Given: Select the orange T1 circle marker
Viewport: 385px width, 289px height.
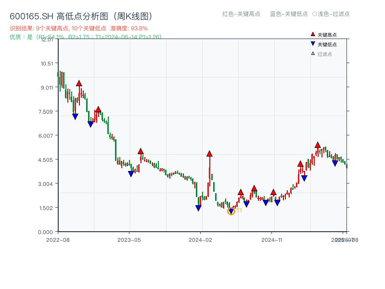Looking at the screenshot, I should [231, 211].
